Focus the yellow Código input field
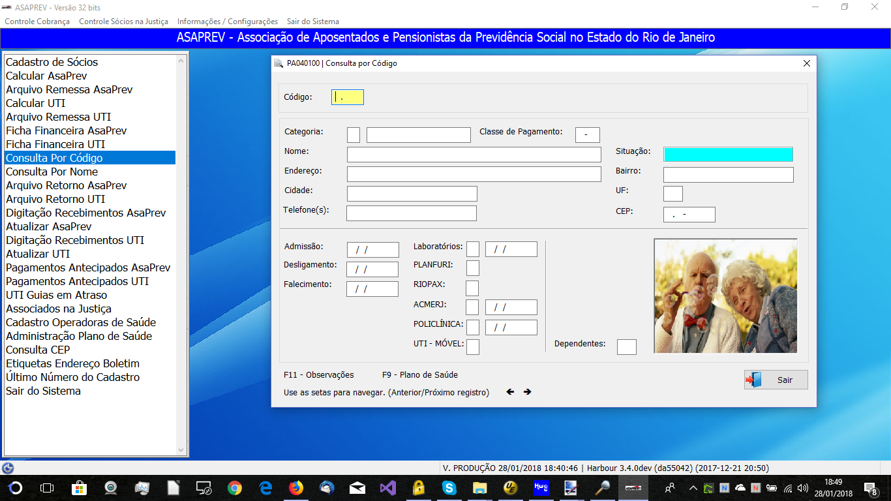The width and height of the screenshot is (891, 501). (348, 97)
